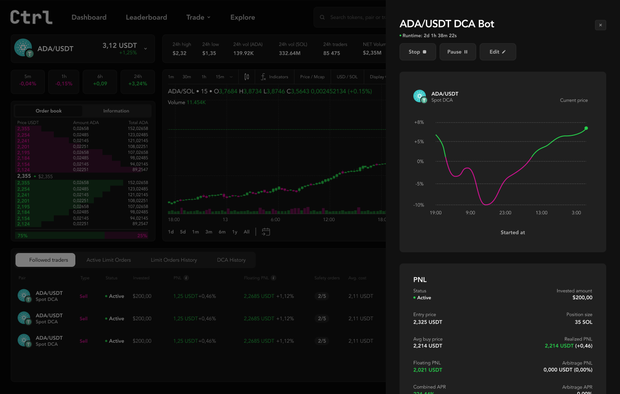Click the 24h high value $2,32
The height and width of the screenshot is (394, 620).
tap(180, 53)
